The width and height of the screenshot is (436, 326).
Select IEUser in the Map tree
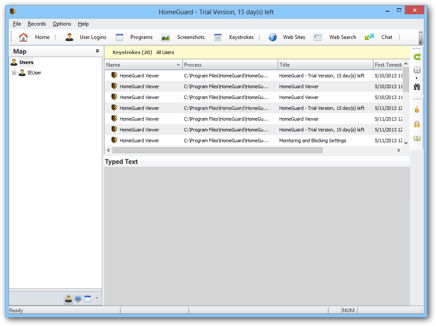pyautogui.click(x=34, y=73)
